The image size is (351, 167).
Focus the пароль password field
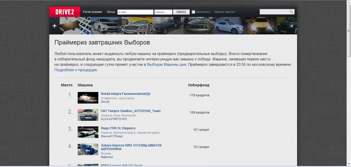(163, 12)
